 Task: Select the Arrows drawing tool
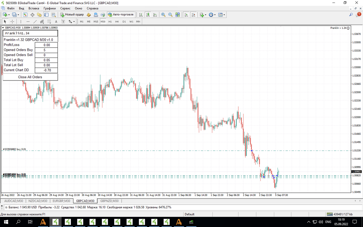70,21
